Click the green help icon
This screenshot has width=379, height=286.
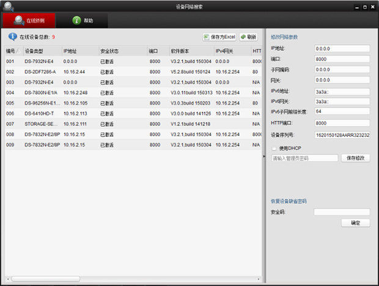tap(76, 20)
